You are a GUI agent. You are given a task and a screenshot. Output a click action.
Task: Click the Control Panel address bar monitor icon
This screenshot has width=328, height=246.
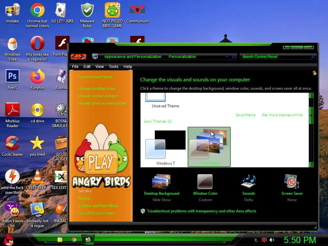coord(95,56)
